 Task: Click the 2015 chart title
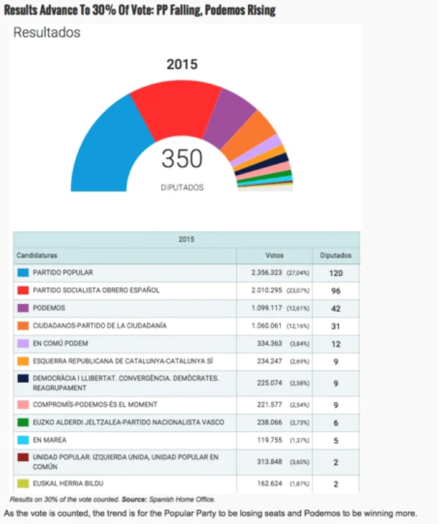[182, 64]
